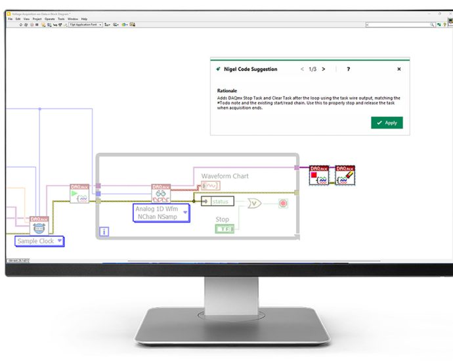Open the Tools menu
This screenshot has width=453, height=361.
click(x=61, y=19)
